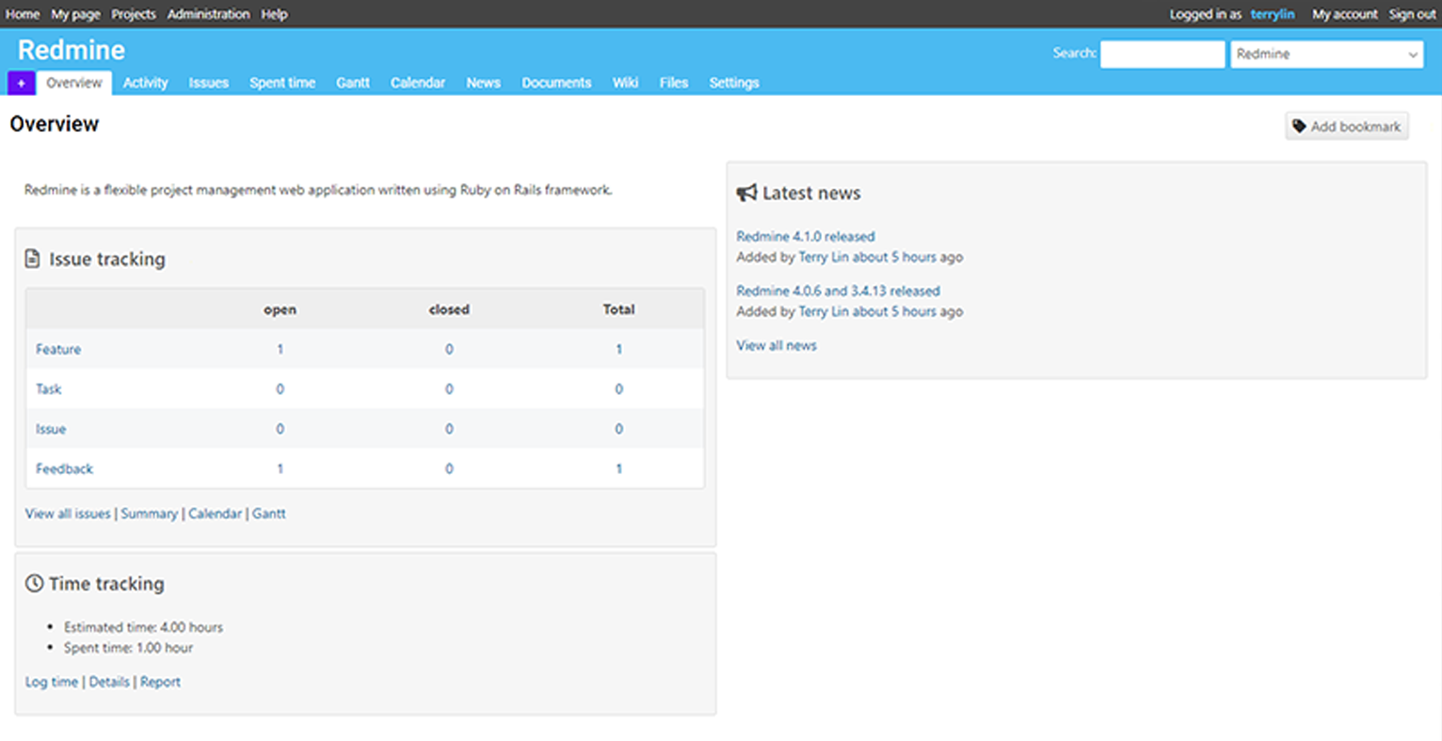Viewport: 1442px width, 741px height.
Task: Click Sign out
Action: 1412,14
